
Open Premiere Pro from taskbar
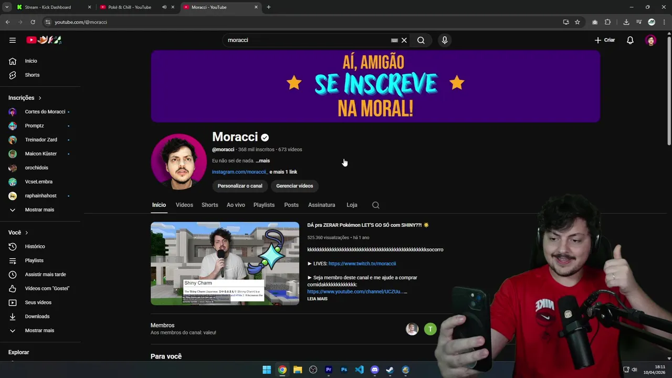click(329, 370)
